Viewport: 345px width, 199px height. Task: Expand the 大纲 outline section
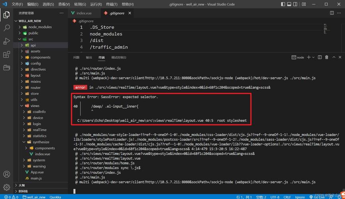[16, 185]
